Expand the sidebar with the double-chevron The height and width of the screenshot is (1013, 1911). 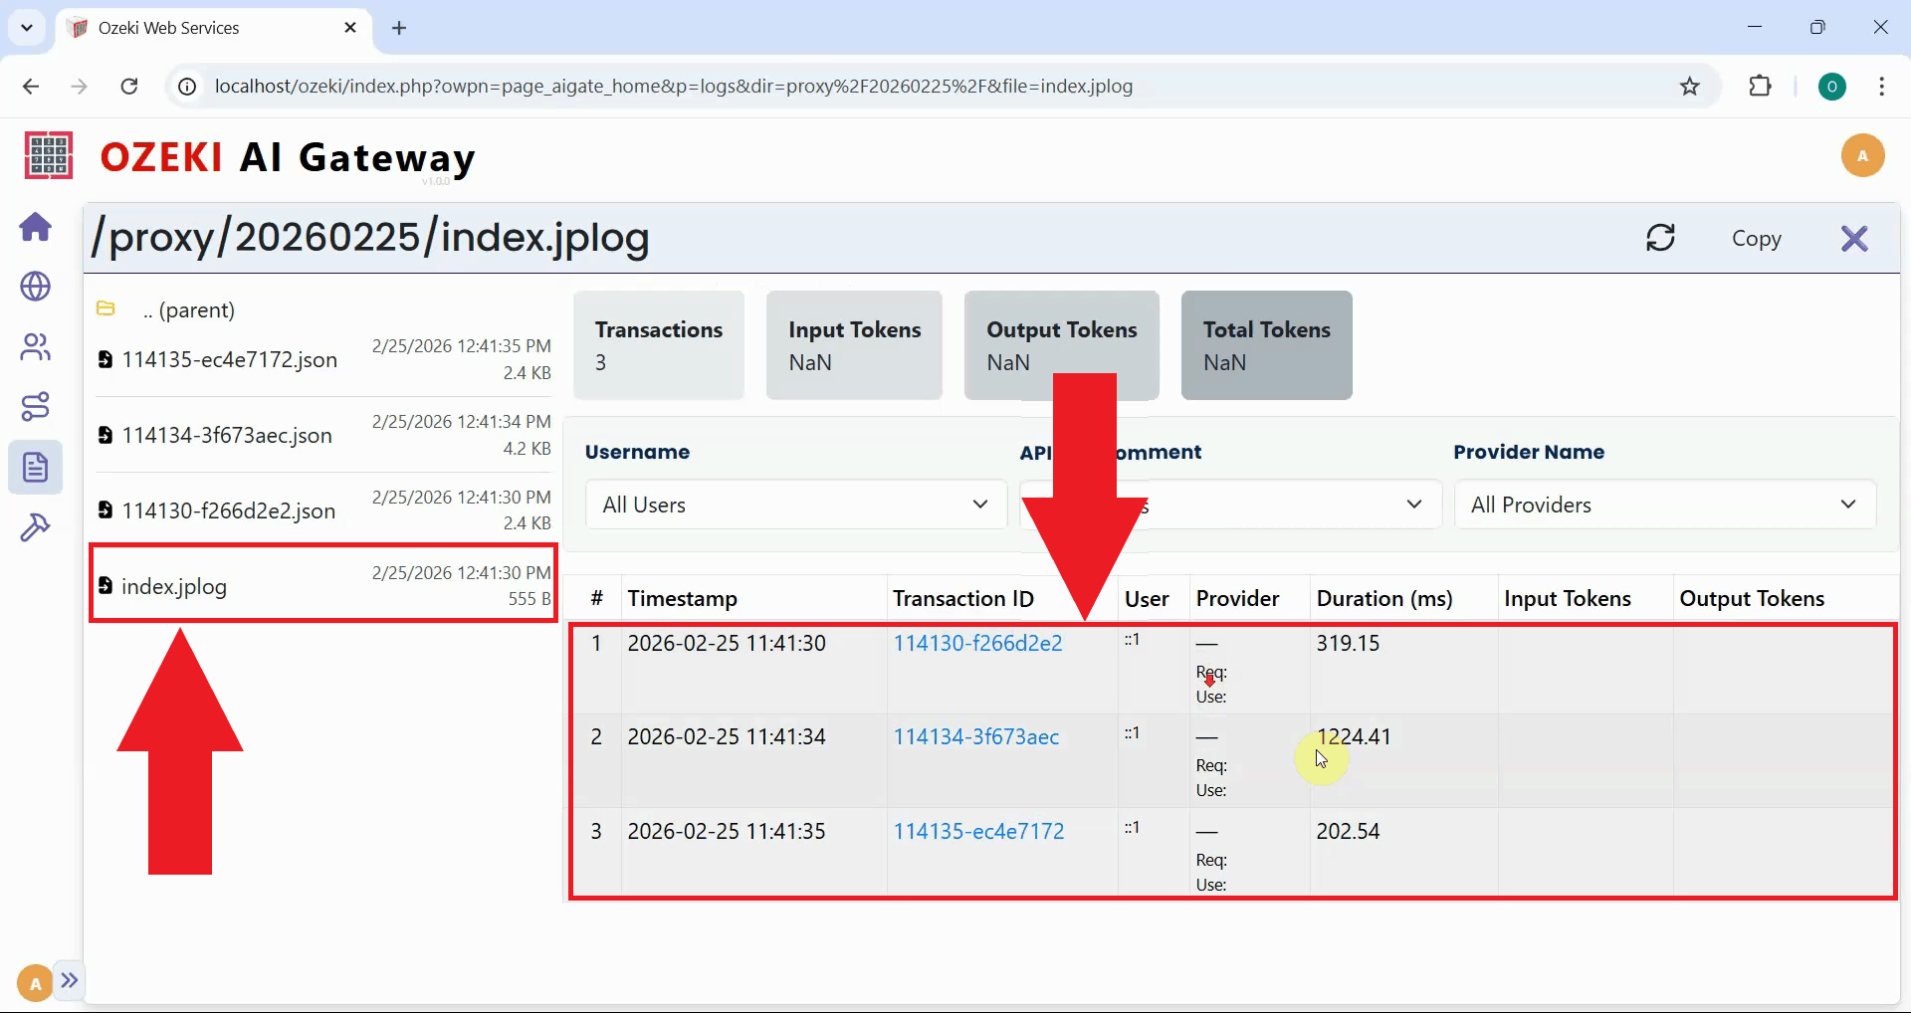69,981
